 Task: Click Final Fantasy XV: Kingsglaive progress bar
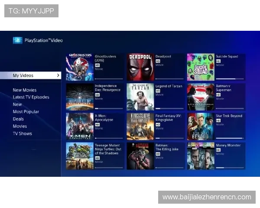[169, 138]
